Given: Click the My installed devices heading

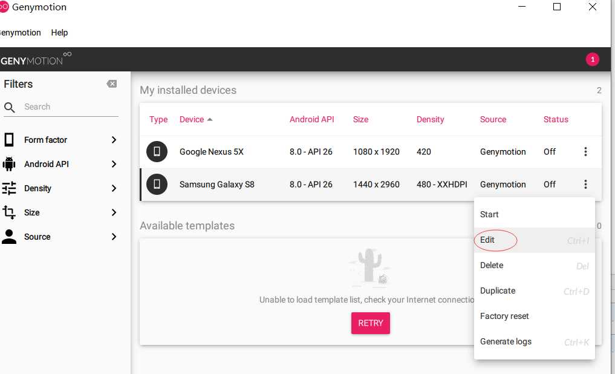Looking at the screenshot, I should (188, 90).
